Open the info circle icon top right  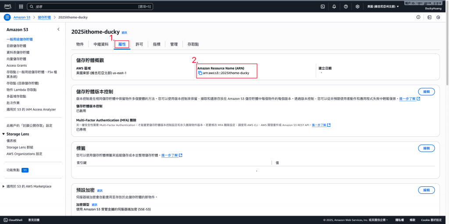[418, 17]
